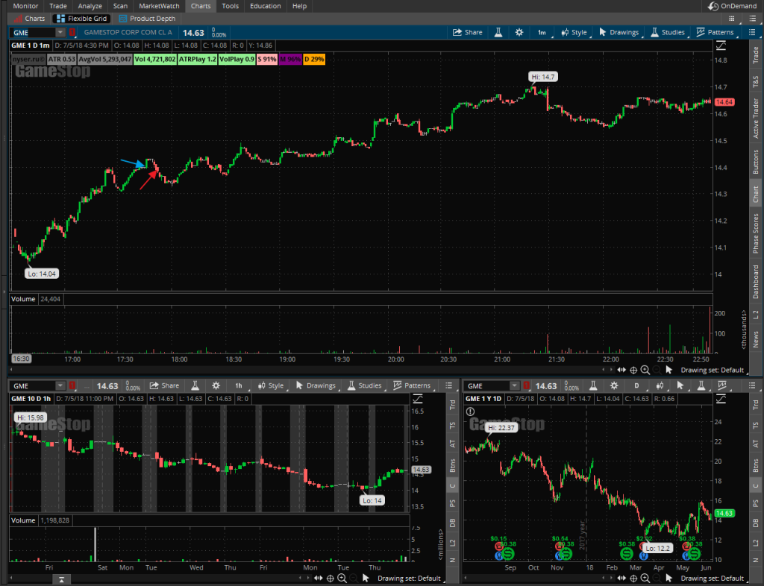Expand the GME symbol dropdown in top chart
Image resolution: width=764 pixels, height=586 pixels.
point(60,32)
